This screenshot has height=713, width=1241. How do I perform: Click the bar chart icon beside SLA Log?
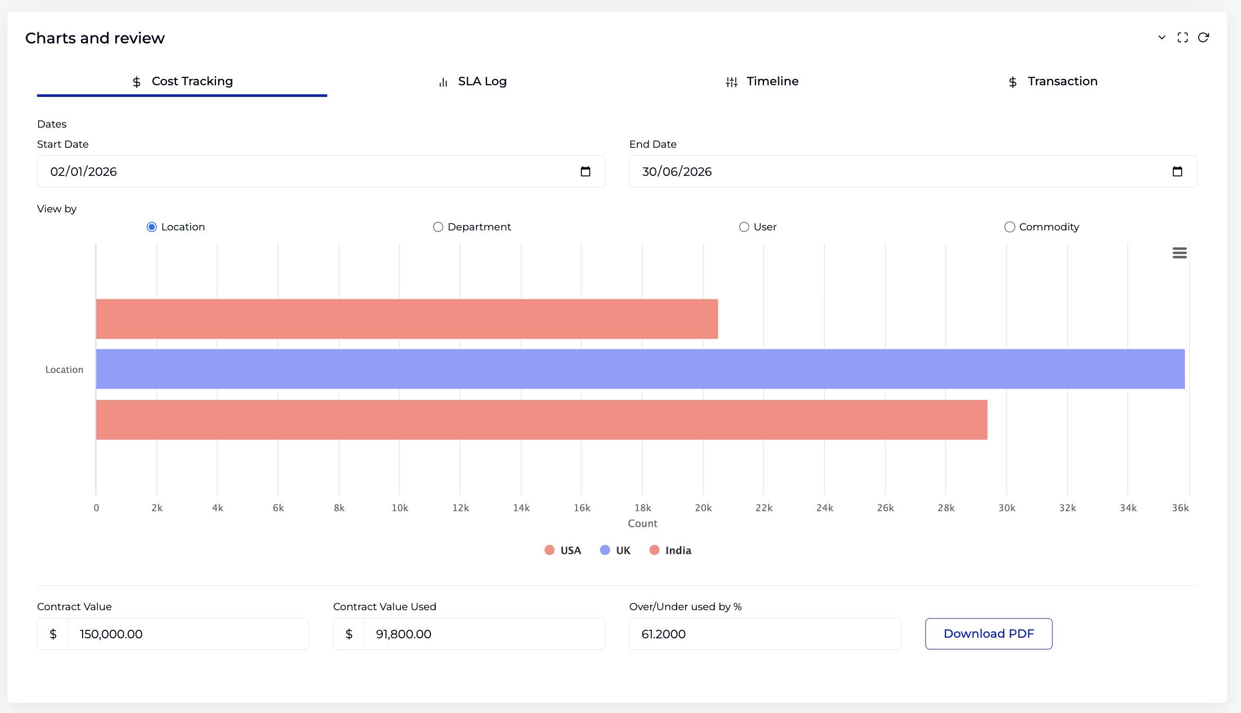443,82
